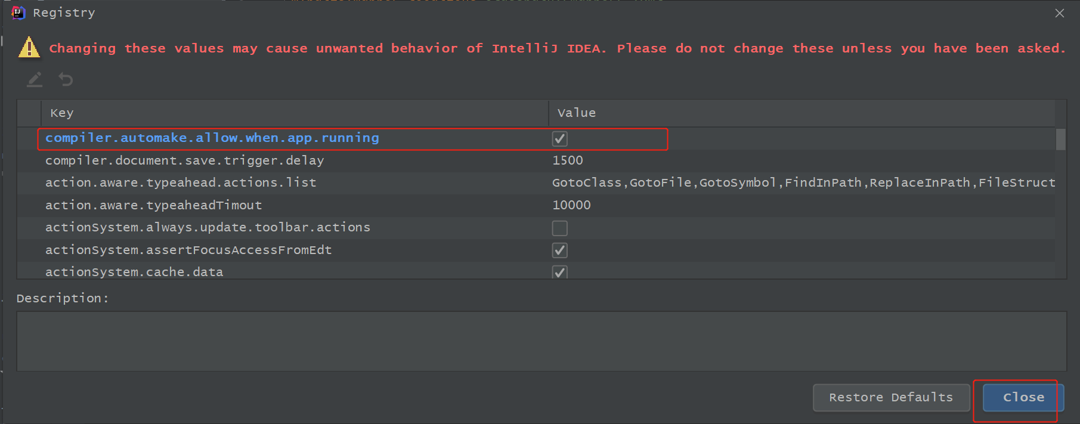The image size is (1080, 424).
Task: Click the Value column header
Action: [576, 113]
